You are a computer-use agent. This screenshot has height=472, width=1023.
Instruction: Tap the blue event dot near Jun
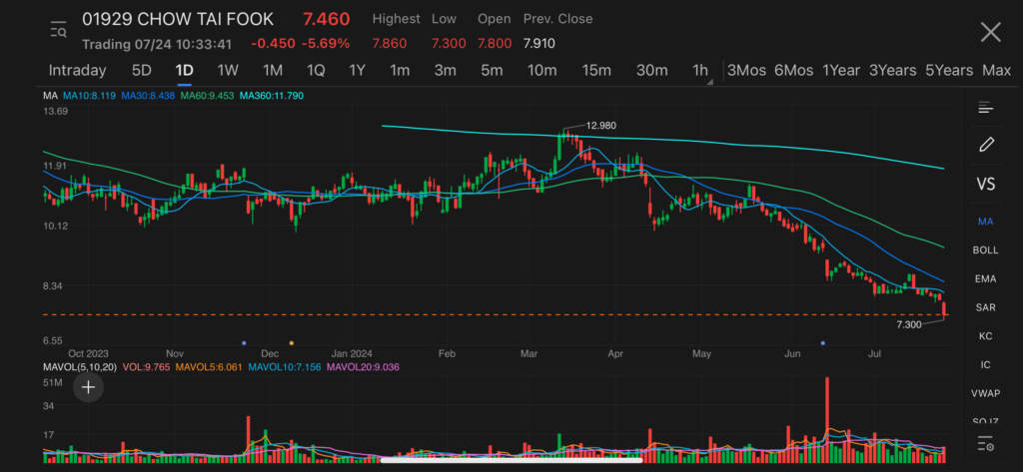pyautogui.click(x=823, y=342)
